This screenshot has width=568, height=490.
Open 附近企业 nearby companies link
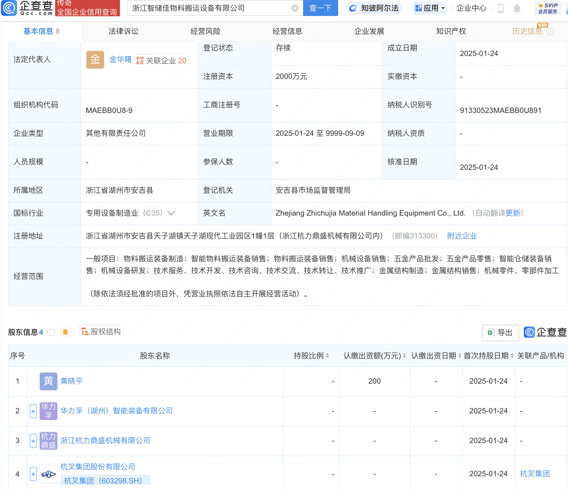click(x=462, y=236)
